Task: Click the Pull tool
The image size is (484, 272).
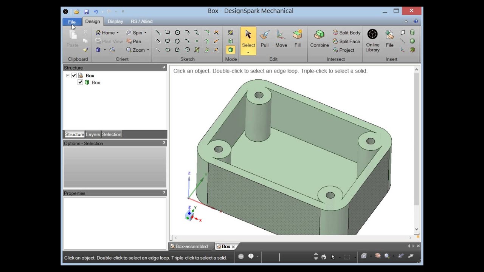Action: pyautogui.click(x=265, y=39)
